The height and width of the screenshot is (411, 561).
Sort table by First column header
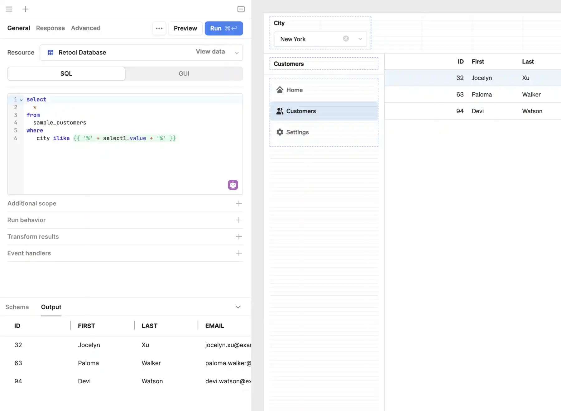pyautogui.click(x=478, y=62)
